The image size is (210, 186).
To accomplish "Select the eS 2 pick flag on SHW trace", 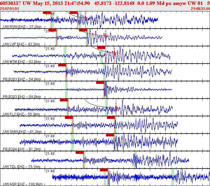I will click(x=111, y=118).
